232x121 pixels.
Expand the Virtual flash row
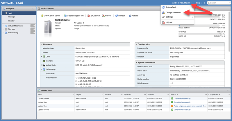point(41,65)
